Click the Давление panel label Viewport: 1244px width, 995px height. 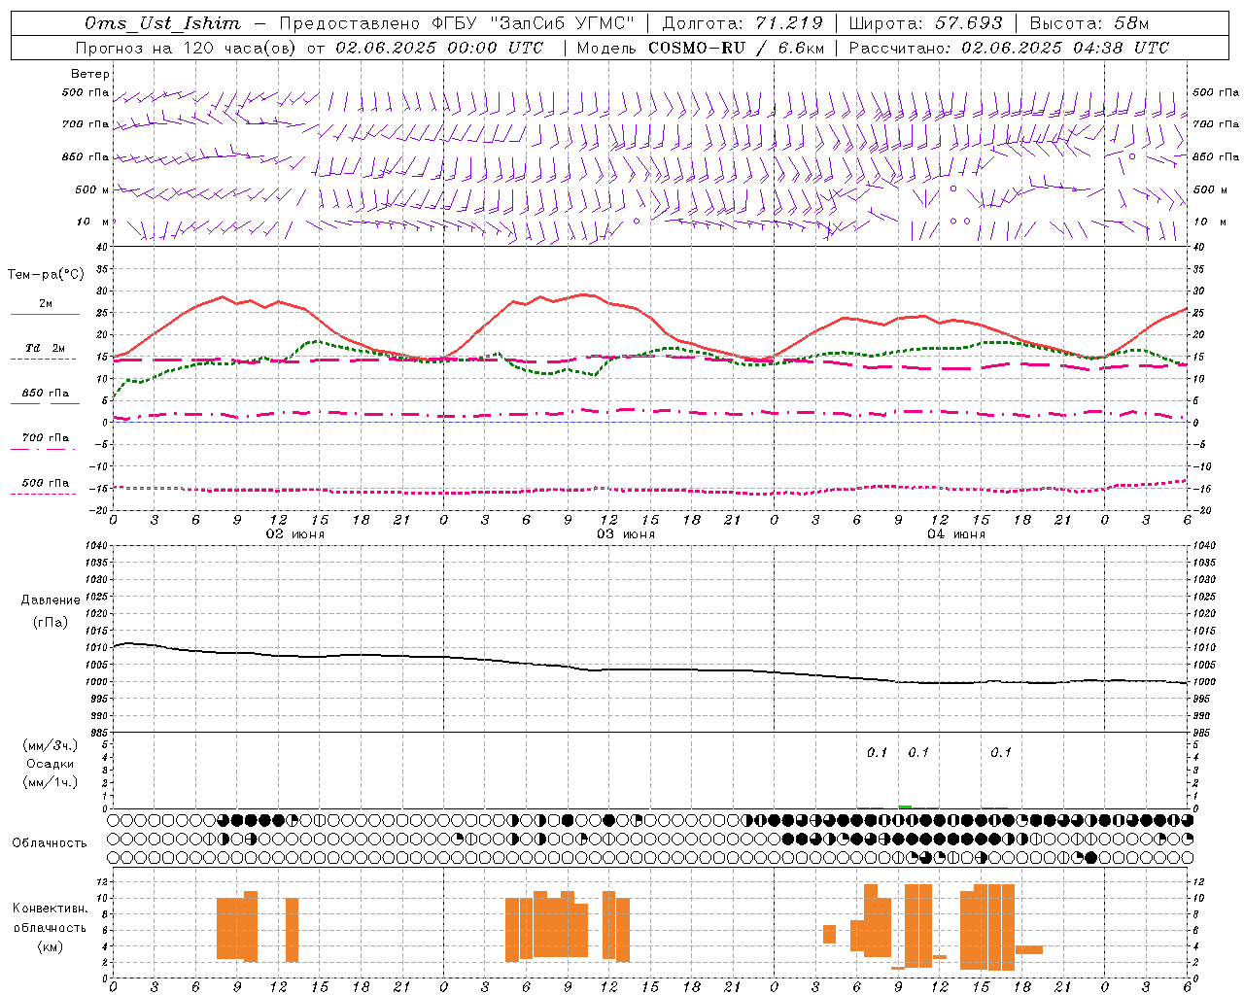tap(51, 600)
